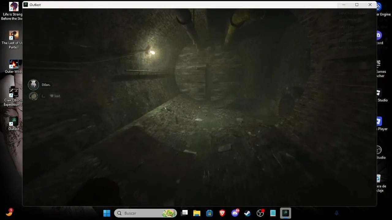Select the Outlast desktop shortcut

(13, 124)
